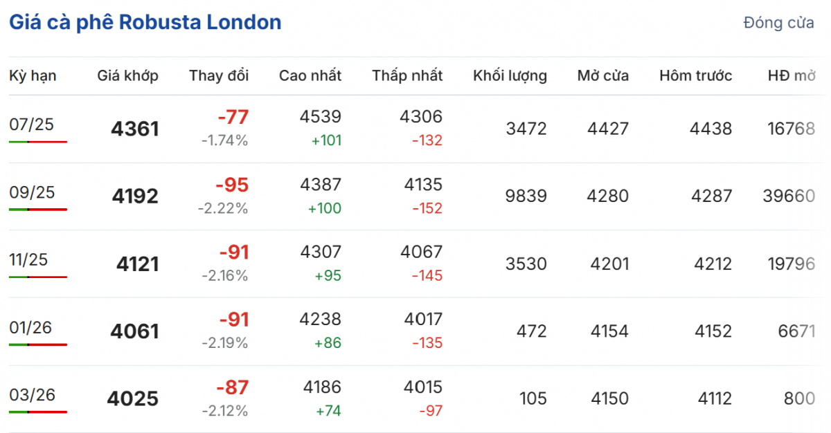
Task: Select the 01/26 contract term
Action: click(30, 327)
